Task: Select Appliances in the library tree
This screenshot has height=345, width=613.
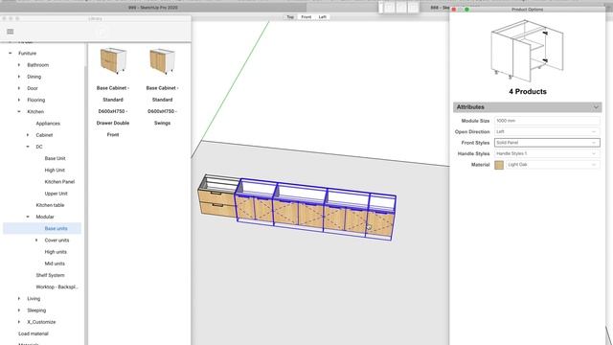Action: pos(48,124)
